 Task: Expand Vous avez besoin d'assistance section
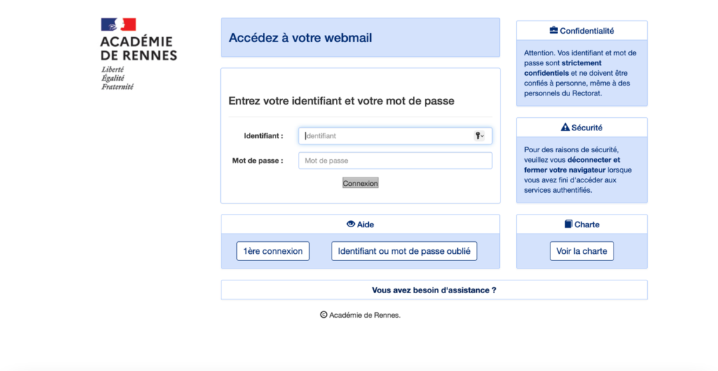(x=433, y=290)
